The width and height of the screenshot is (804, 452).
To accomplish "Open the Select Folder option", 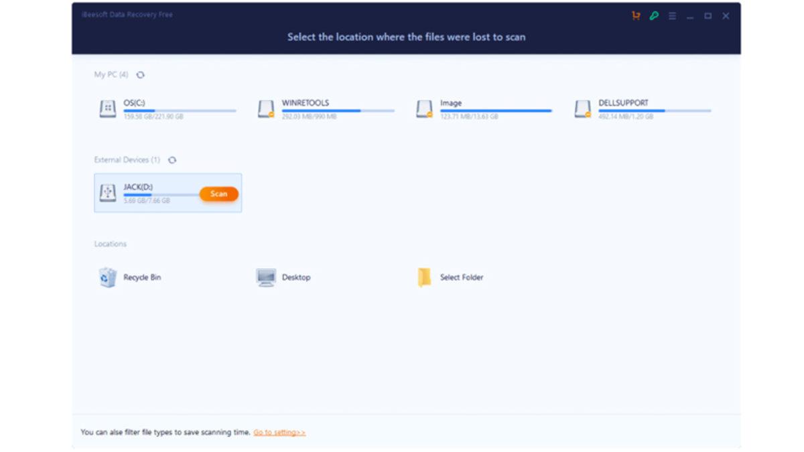I will click(424, 277).
